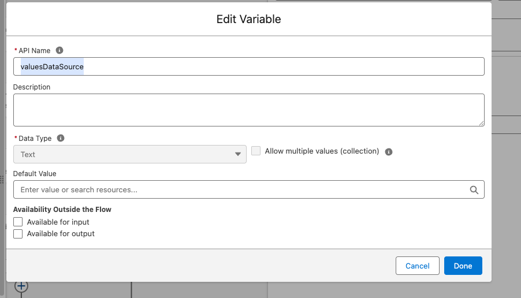Viewport: 521px width, 298px height.
Task: Click the Description box resize handle
Action: point(481,122)
